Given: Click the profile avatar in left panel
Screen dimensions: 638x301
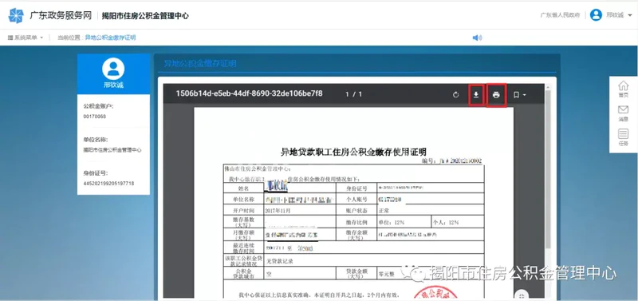Looking at the screenshot, I should click(x=113, y=69).
